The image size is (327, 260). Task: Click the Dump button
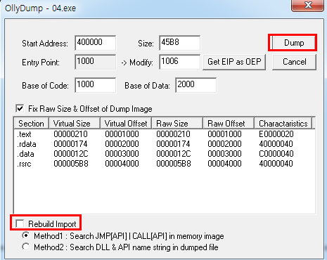click(294, 43)
